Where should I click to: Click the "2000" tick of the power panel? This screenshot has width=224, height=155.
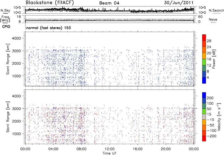(x=16, y=63)
